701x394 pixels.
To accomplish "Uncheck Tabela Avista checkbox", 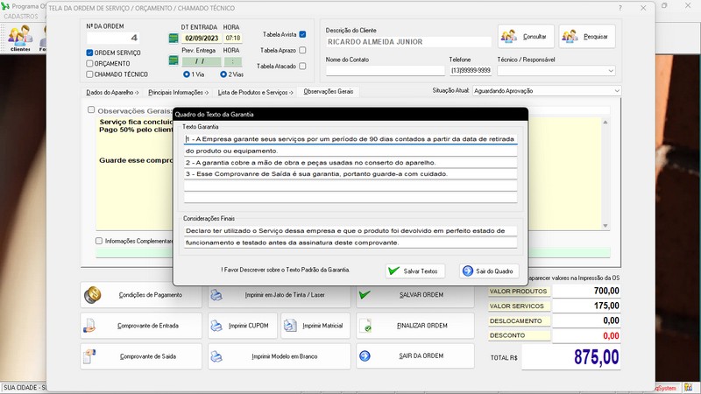I will tap(302, 34).
